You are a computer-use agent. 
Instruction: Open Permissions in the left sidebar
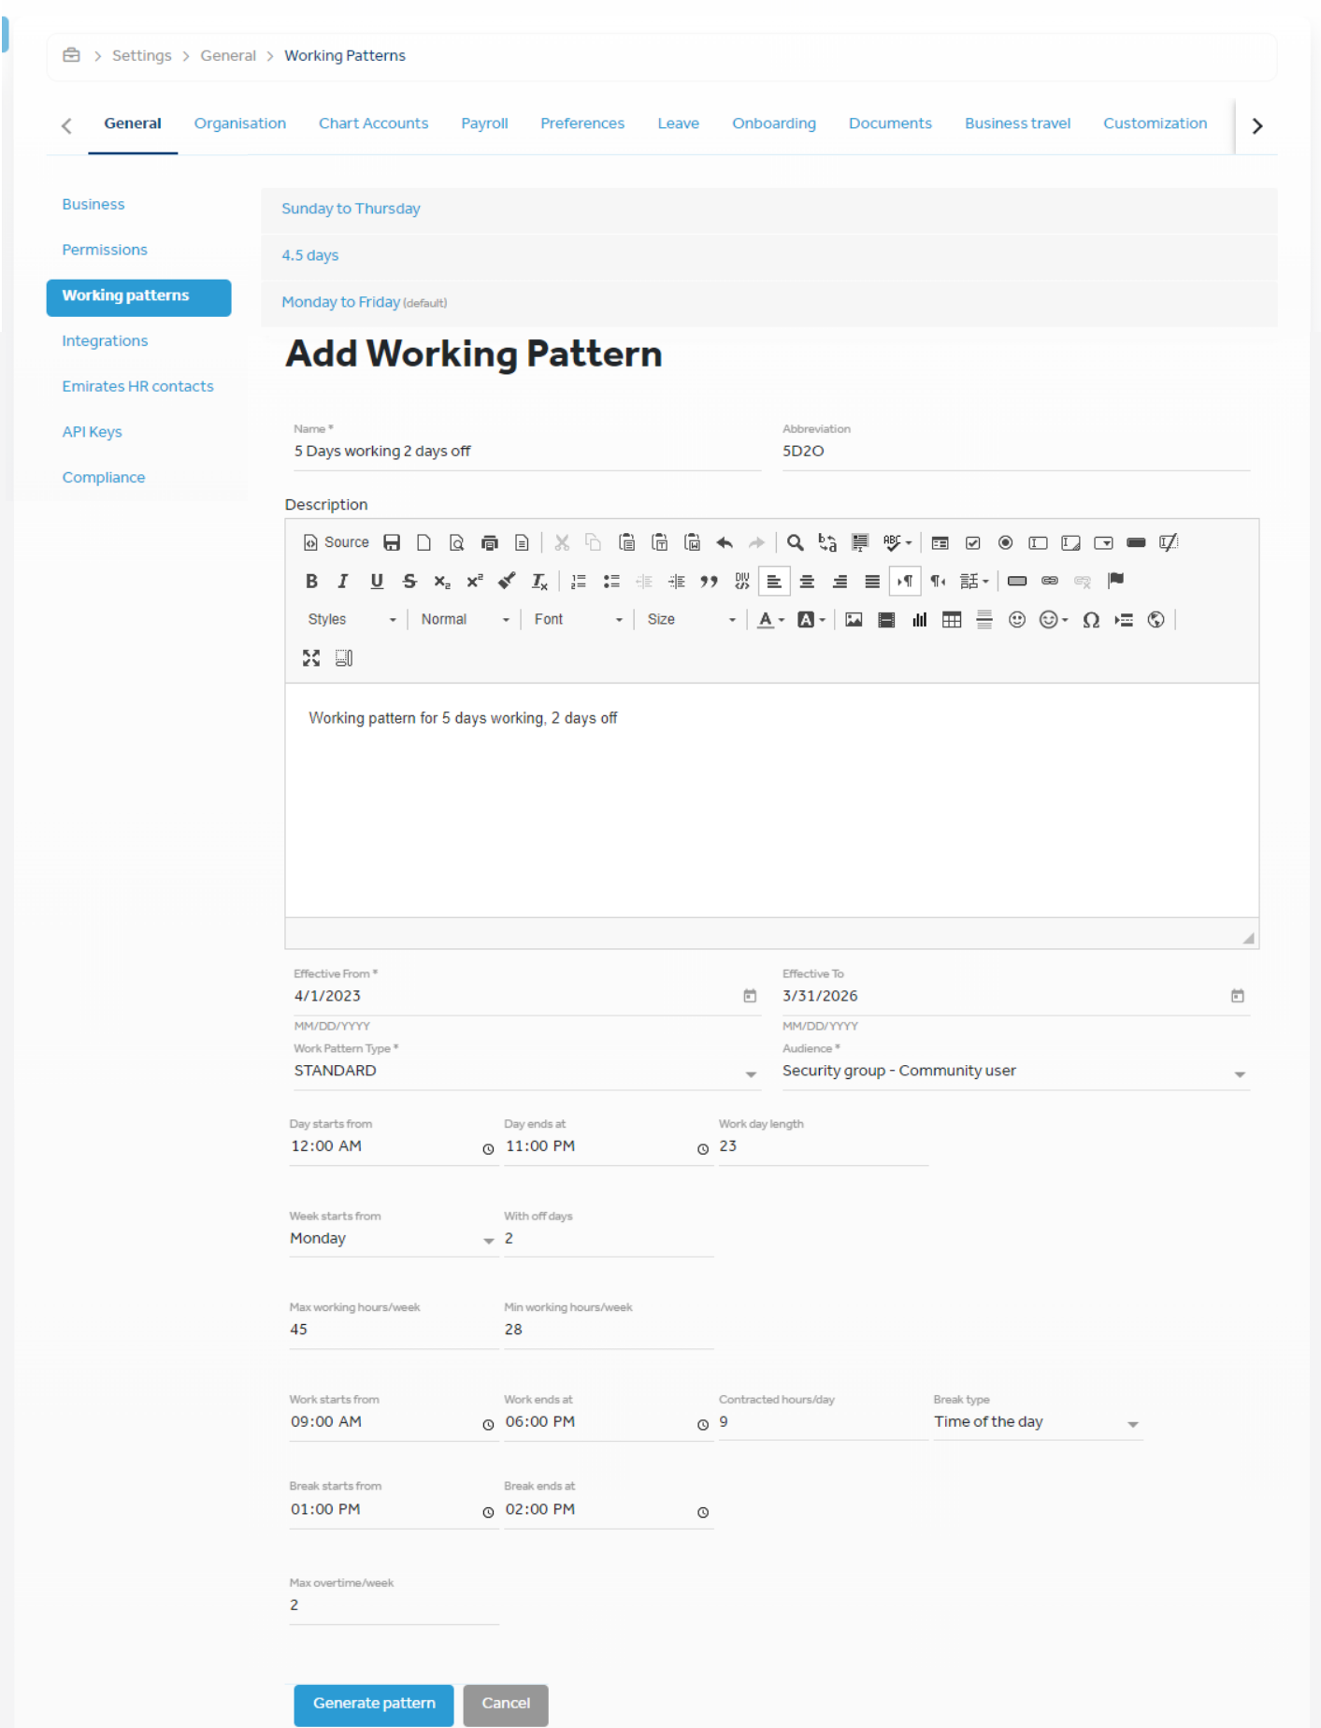(x=105, y=250)
